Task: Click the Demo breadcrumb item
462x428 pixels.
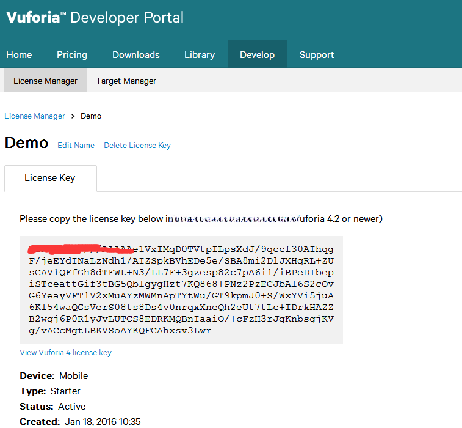Action: click(91, 116)
